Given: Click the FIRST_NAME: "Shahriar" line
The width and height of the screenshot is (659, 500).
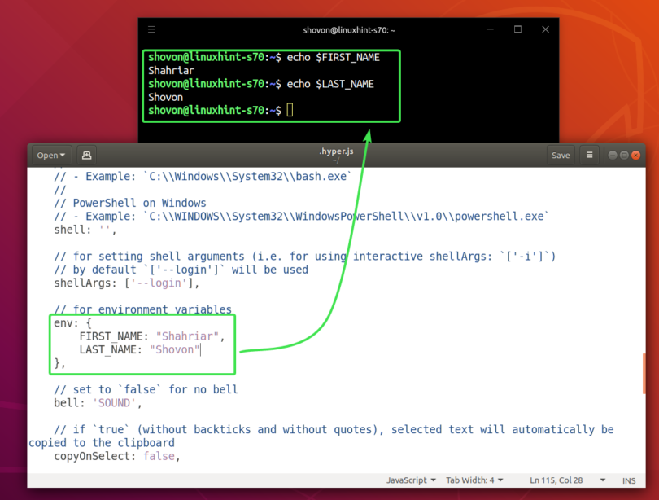Looking at the screenshot, I should [152, 336].
